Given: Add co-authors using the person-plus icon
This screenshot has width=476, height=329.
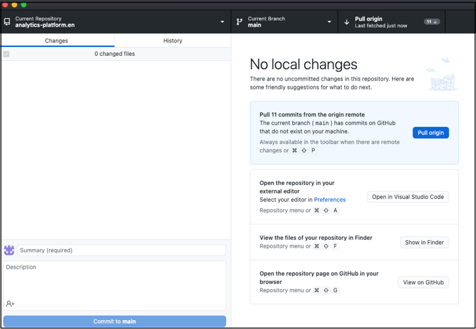Looking at the screenshot, I should pos(10,304).
